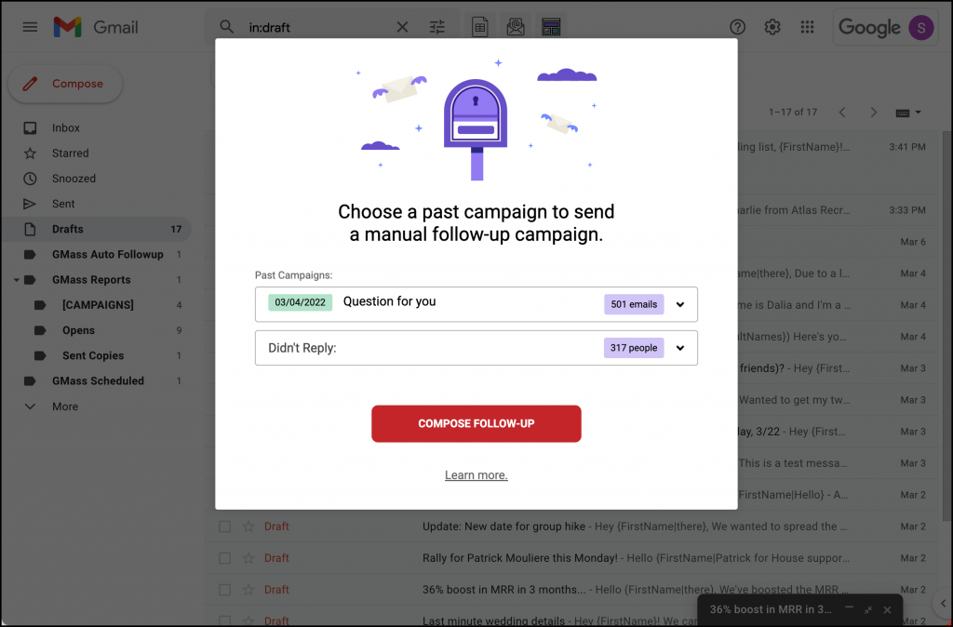Star the Update: New date for group hike draft
953x627 pixels.
coord(248,526)
